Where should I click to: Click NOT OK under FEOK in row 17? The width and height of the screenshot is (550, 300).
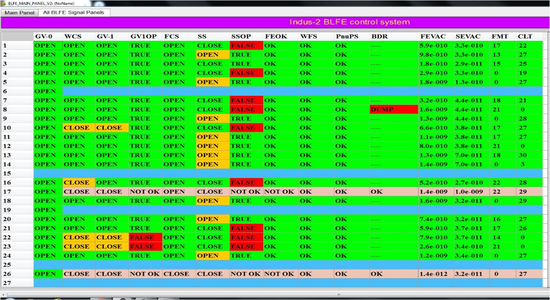[x=281, y=192]
